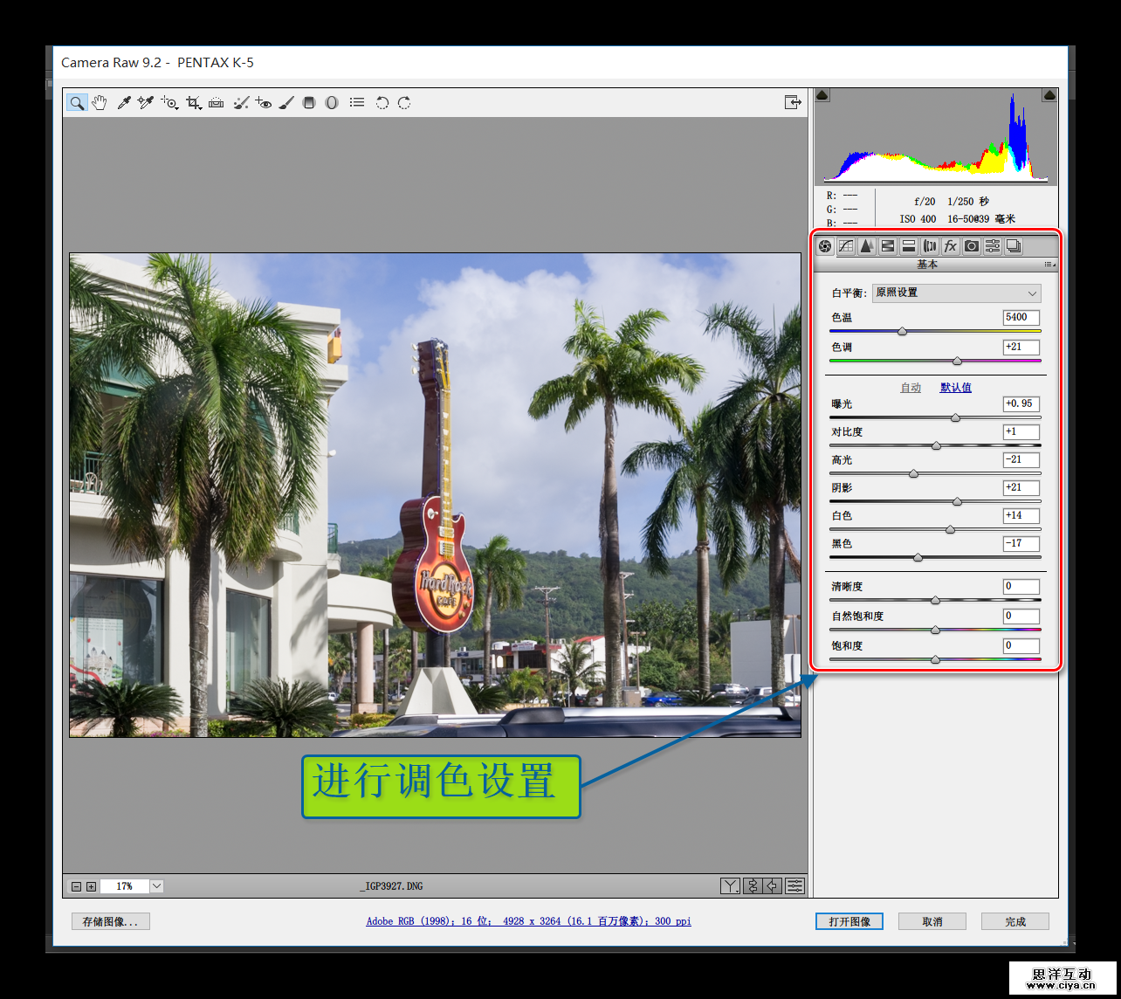Click the 色温 value field
Image resolution: width=1121 pixels, height=999 pixels.
point(1021,318)
